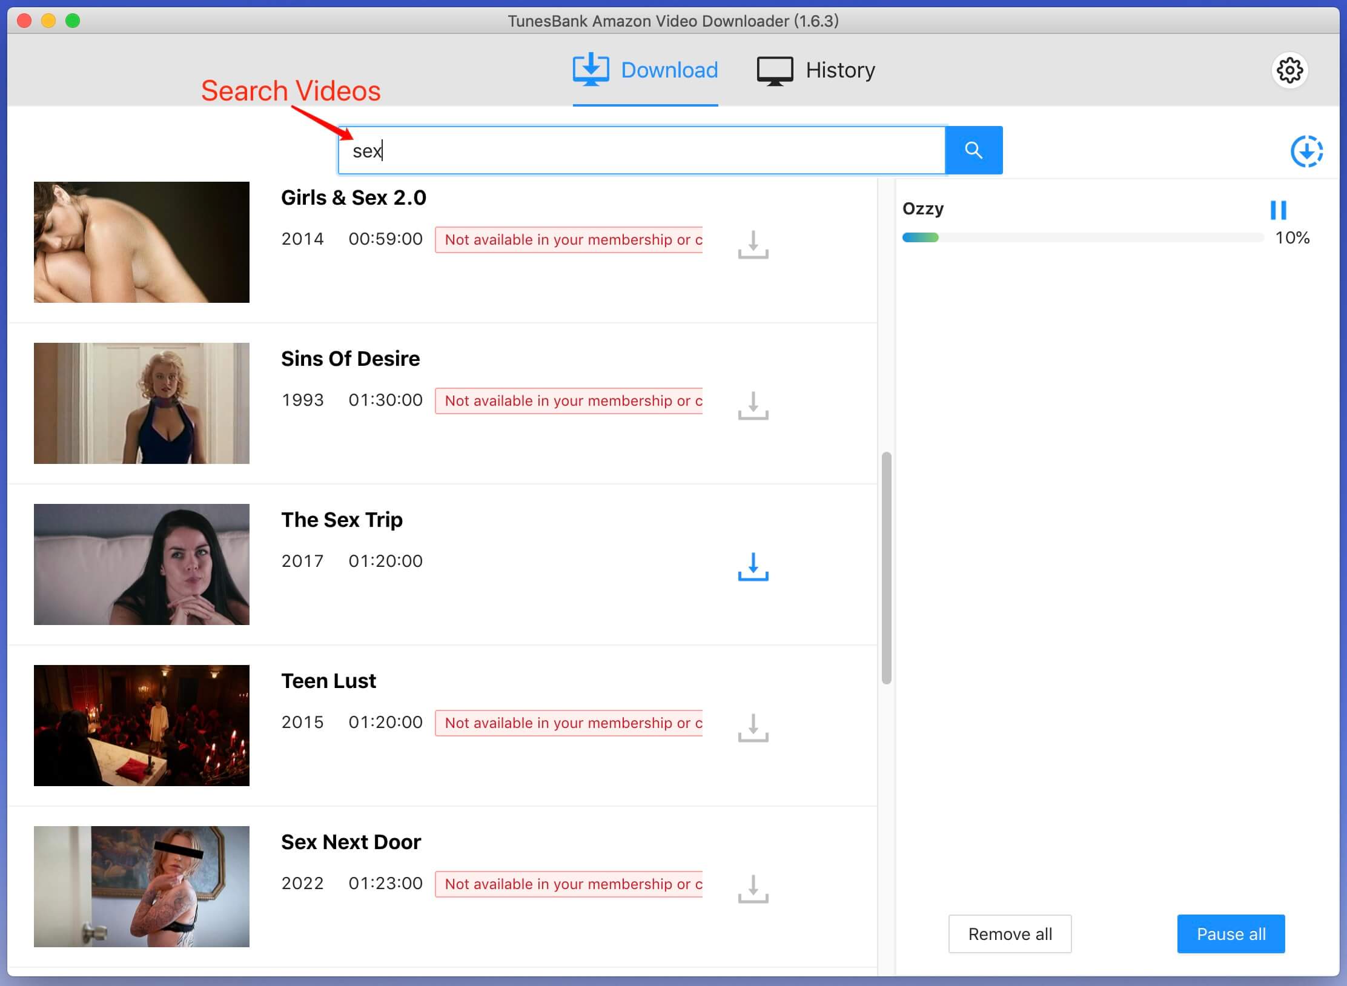Open the Settings gear icon
This screenshot has width=1347, height=986.
[1289, 69]
